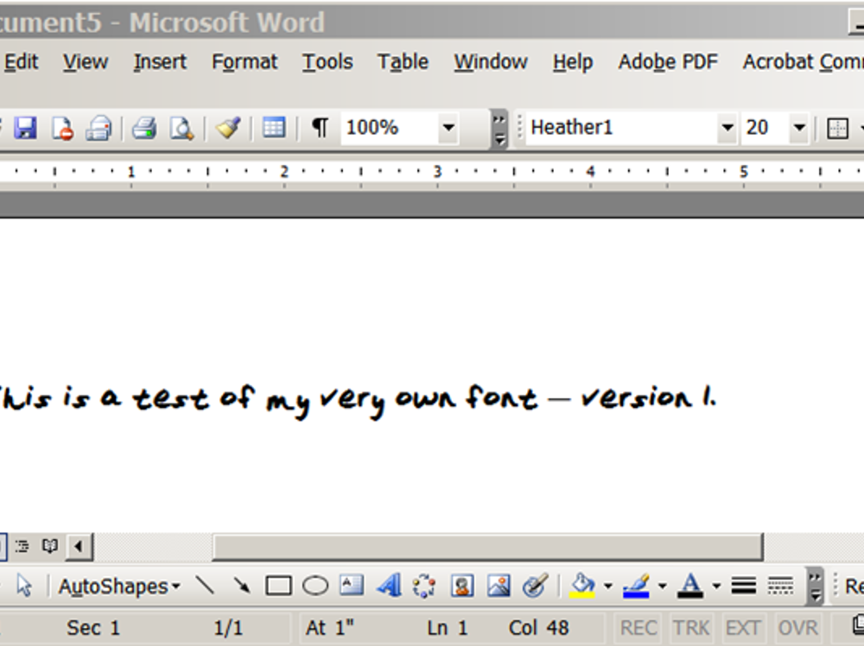Viewport: 864px width, 646px height.
Task: Click the AutoShapes button
Action: pos(119,586)
